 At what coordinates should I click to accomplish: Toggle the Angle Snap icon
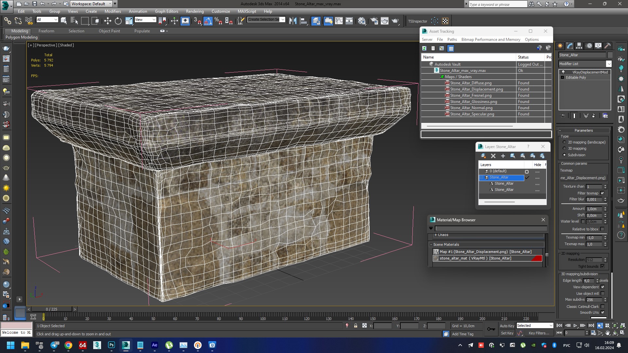point(208,21)
